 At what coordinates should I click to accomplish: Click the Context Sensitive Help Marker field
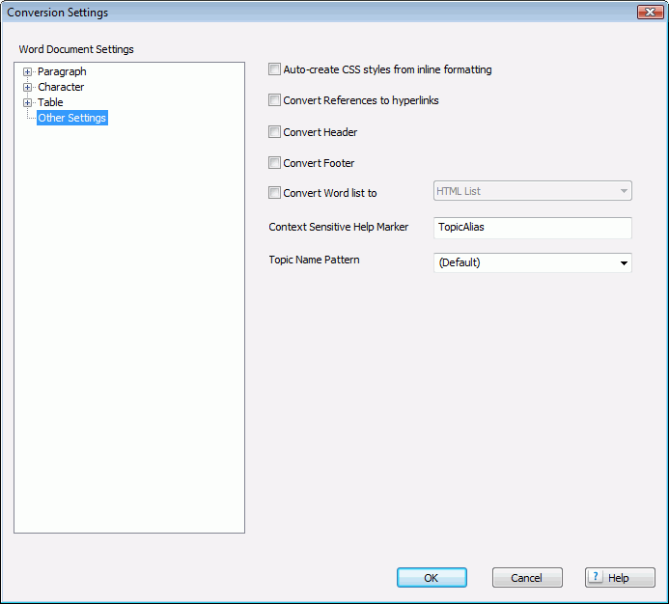[x=533, y=228]
